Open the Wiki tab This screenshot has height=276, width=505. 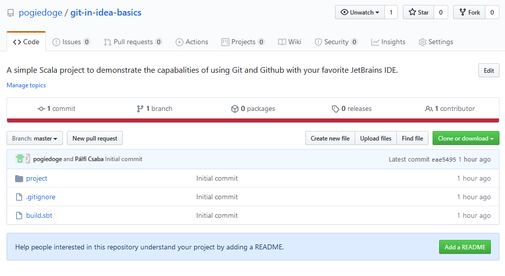[290, 42]
